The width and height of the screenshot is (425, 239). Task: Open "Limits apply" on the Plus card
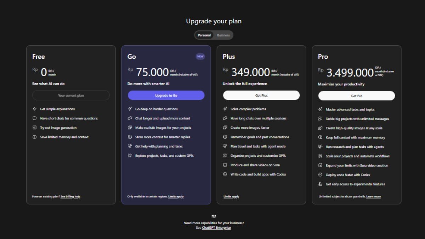[231, 196]
